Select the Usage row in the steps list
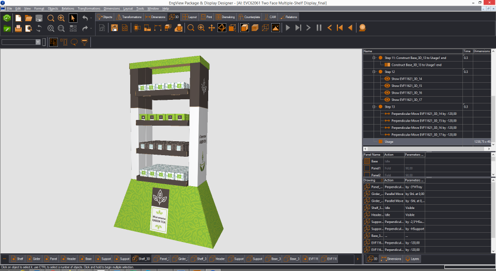The image size is (496, 271). [x=389, y=141]
